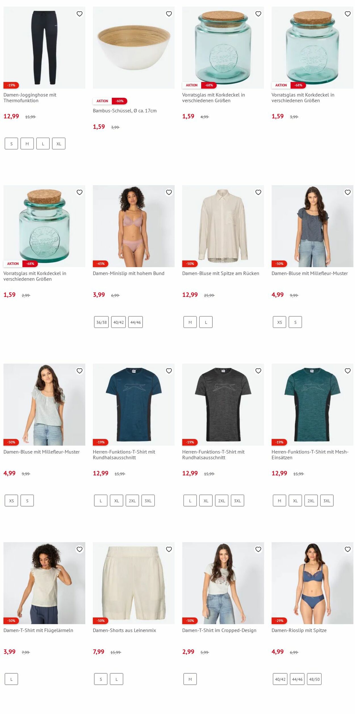
Task: Choose size 40/42 for Damen-Minislip
Action: point(118,322)
